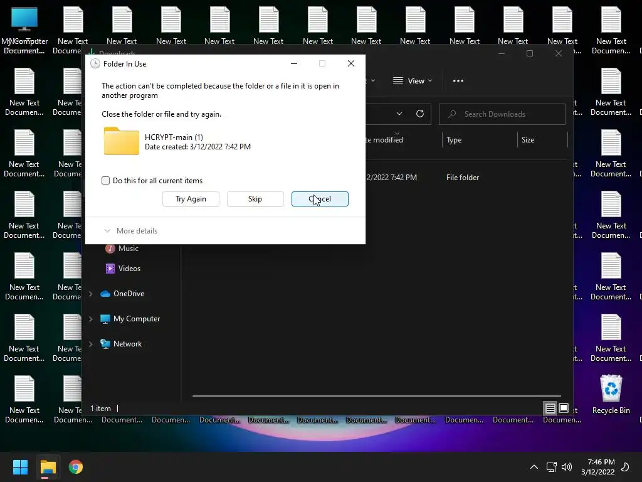Show hidden icons in system tray
The image size is (642, 482).
534,467
